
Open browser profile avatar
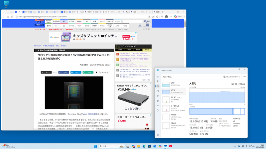167,17
